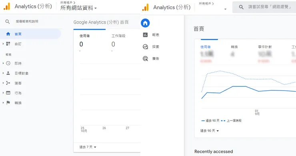Click the Analytics logo in the right panel
This screenshot has width=296, height=156.
pos(146,7)
